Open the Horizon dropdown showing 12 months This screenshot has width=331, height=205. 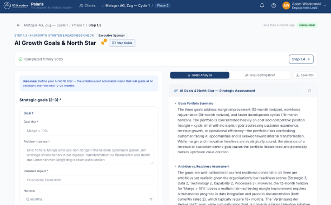89,199
